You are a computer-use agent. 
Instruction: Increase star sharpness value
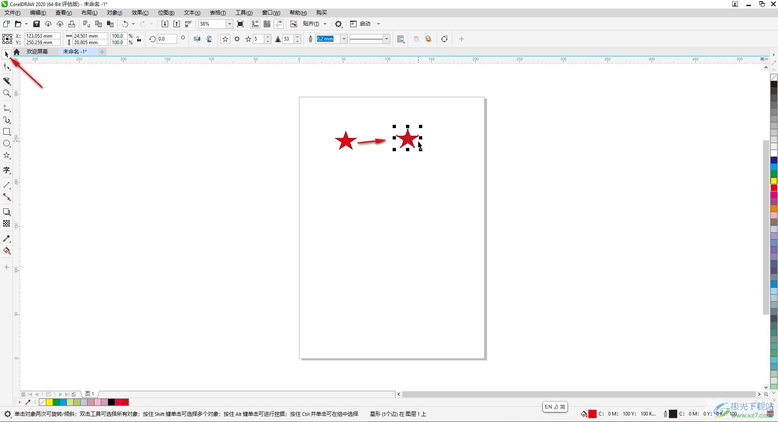point(297,37)
